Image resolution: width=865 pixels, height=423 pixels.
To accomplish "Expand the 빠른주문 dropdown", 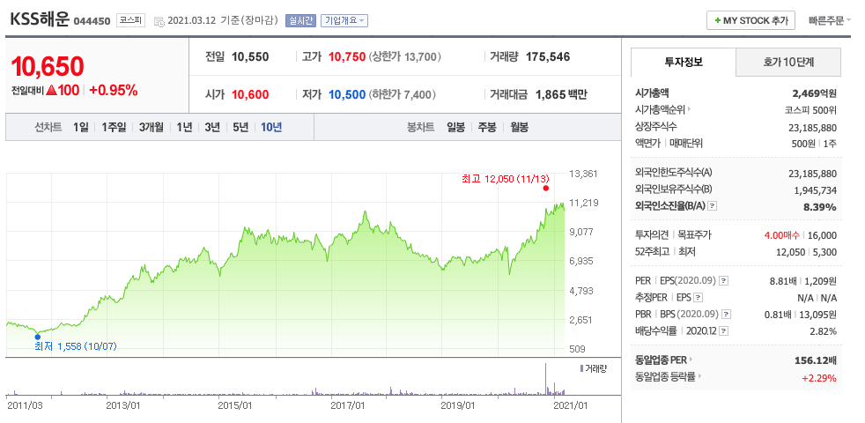I will [829, 21].
